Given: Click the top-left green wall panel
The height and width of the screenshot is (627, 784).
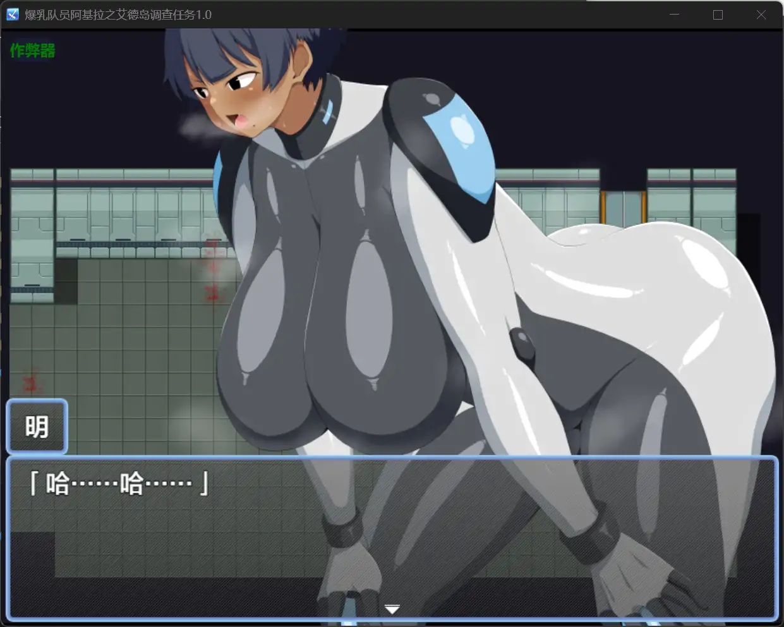Looking at the screenshot, I should (32, 175).
